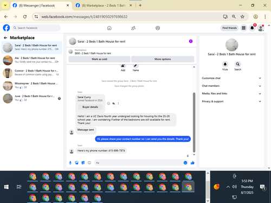271x203 pixels.
Task: Click the Search Facebook field
Action: pyautogui.click(x=36, y=28)
